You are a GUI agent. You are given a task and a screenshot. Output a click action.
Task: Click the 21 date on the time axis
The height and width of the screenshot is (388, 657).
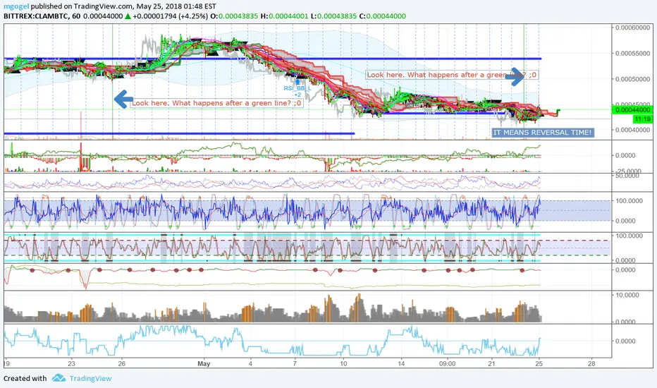click(491, 364)
